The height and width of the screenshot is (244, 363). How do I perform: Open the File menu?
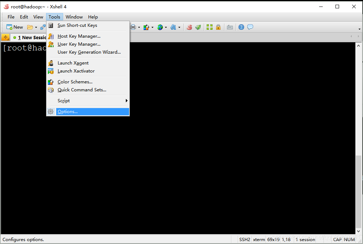pos(11,17)
